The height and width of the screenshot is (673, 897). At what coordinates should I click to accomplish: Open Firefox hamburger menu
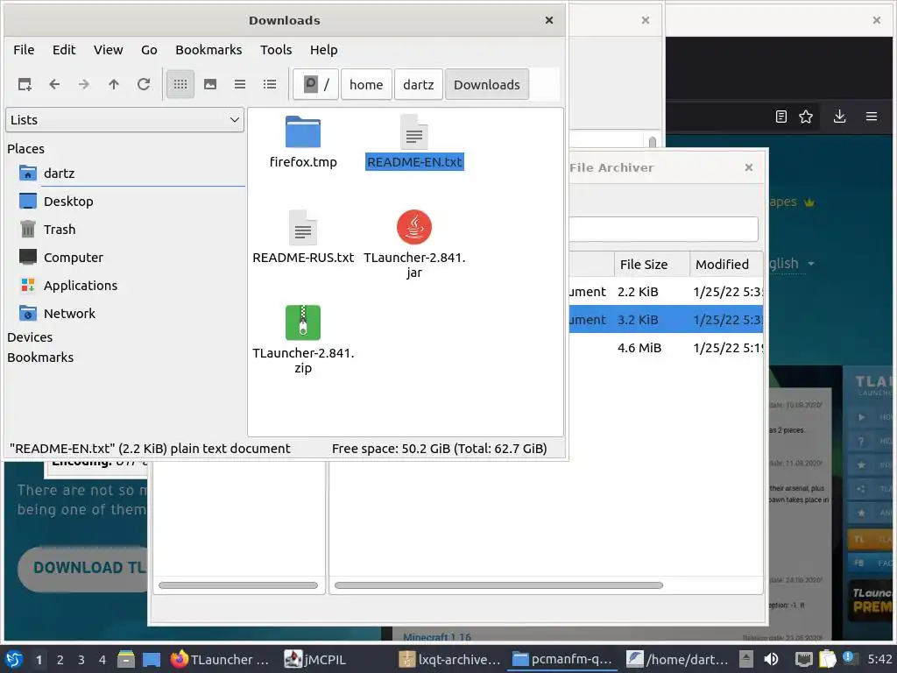872,117
